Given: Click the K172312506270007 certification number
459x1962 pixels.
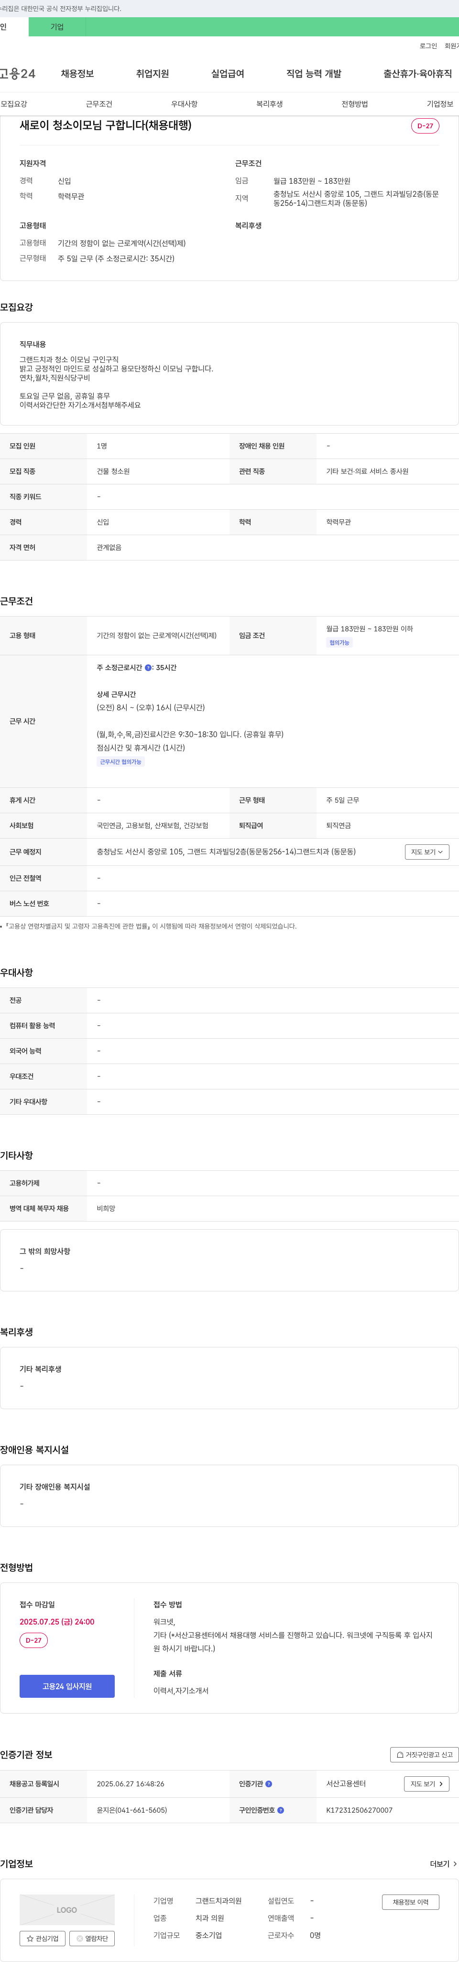Looking at the screenshot, I should [x=359, y=1810].
